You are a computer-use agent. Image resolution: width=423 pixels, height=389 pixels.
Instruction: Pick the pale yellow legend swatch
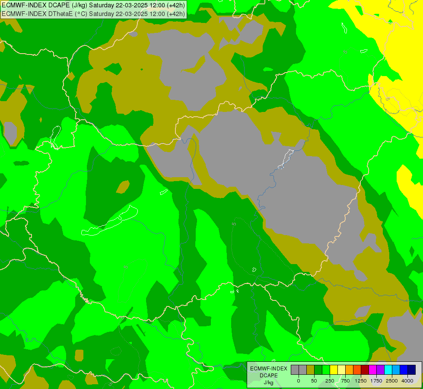[x=341, y=370]
